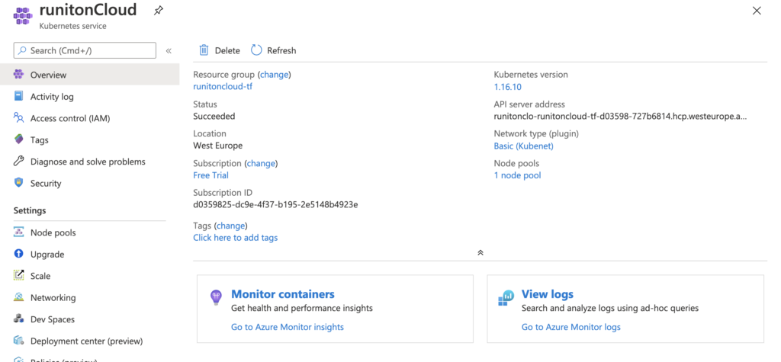
Task: Click the Delete trash icon
Action: 204,50
